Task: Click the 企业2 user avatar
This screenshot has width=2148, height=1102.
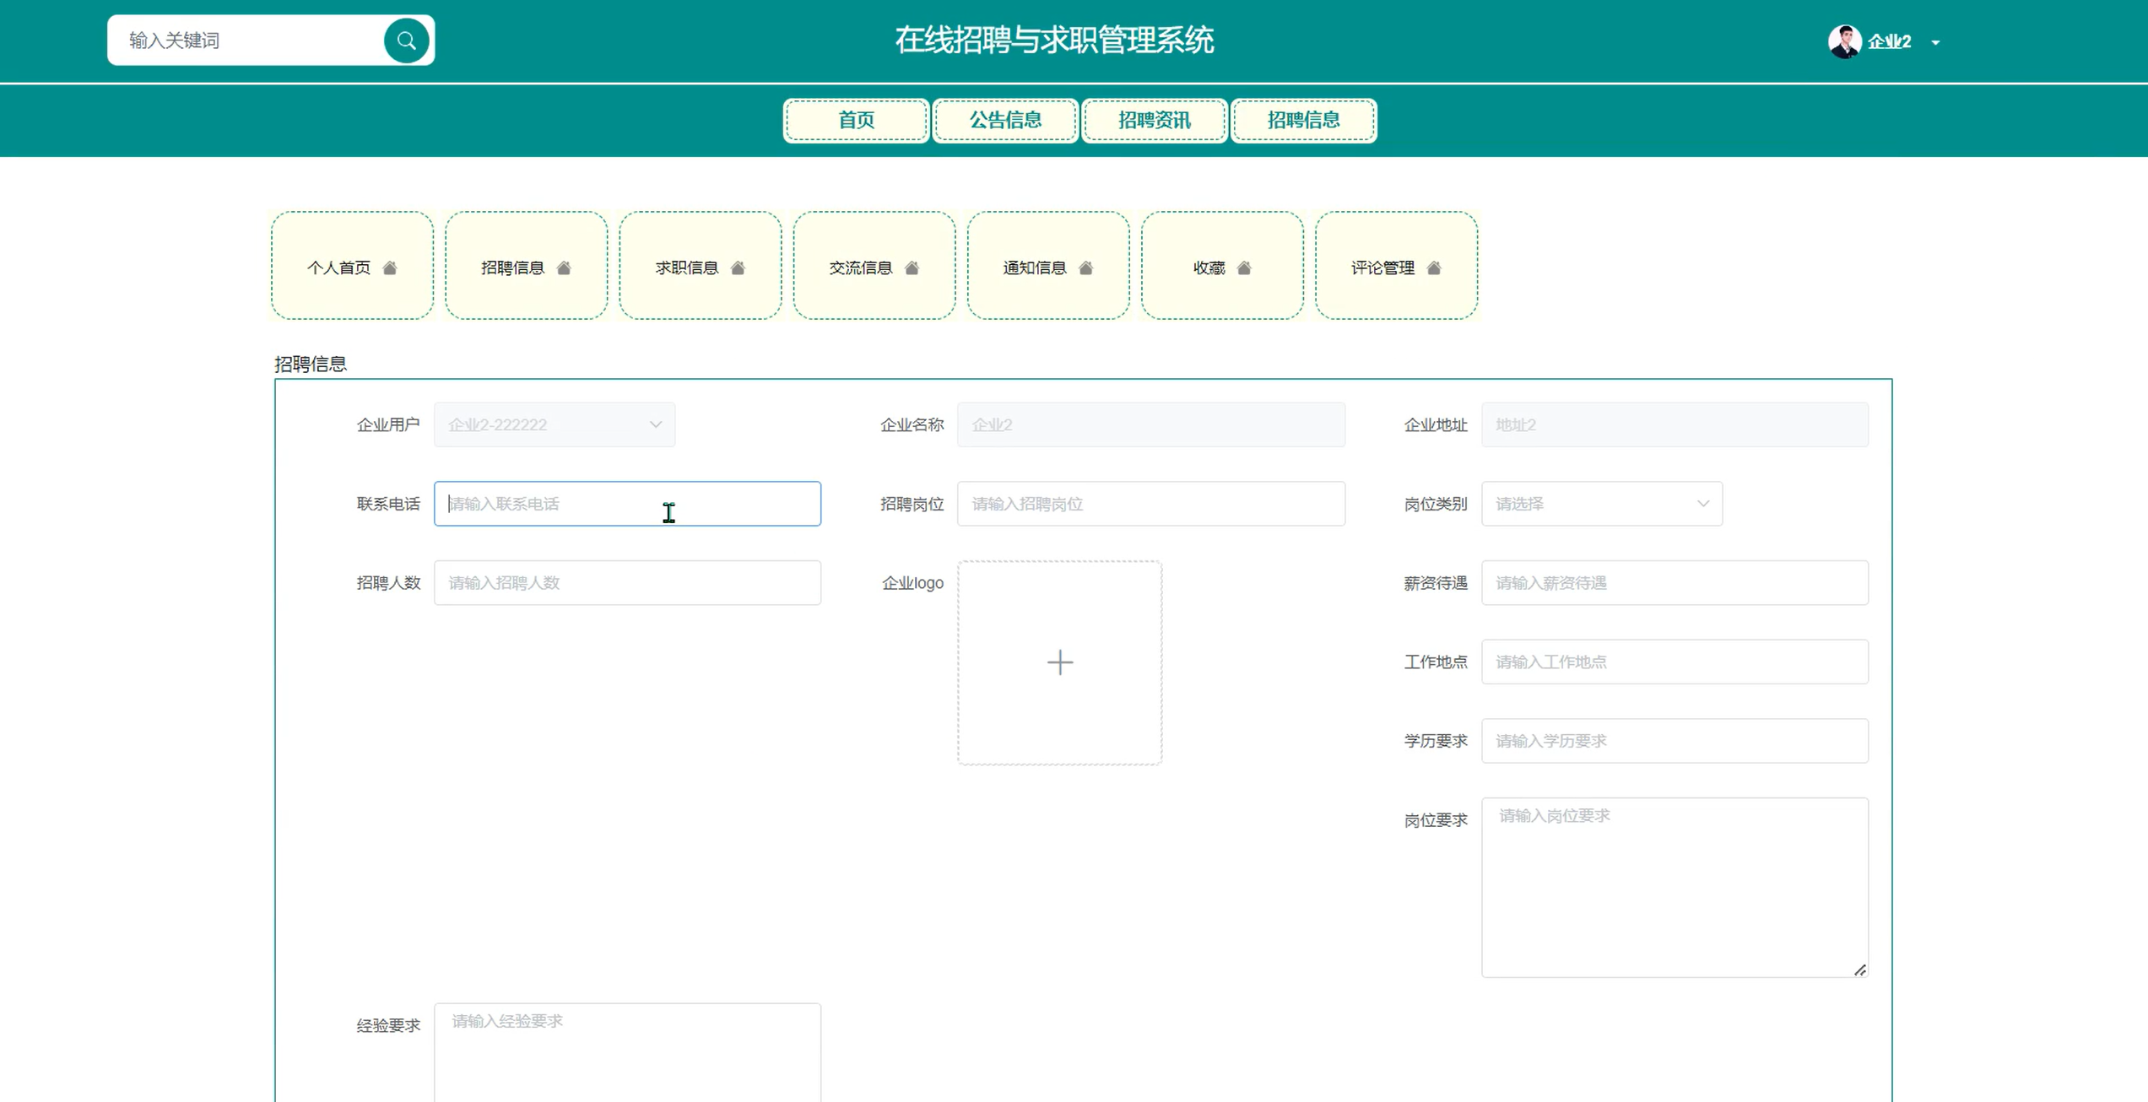Action: coord(1844,41)
